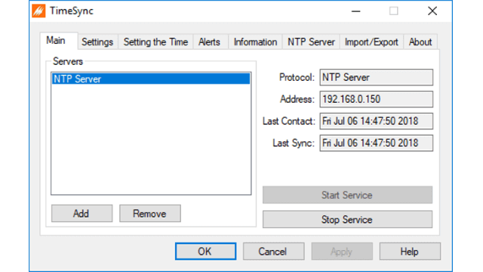Image resolution: width=483 pixels, height=272 pixels.
Task: Click the Remove server button
Action: (x=150, y=213)
